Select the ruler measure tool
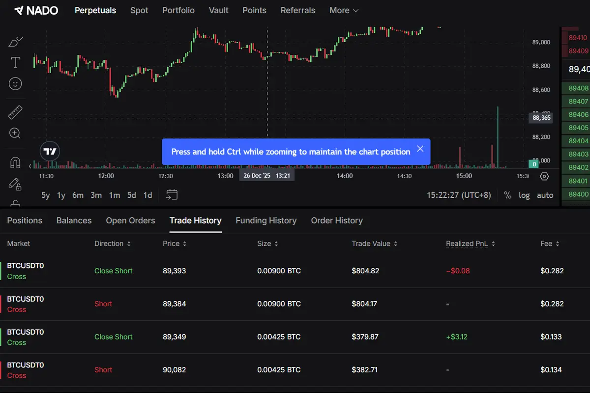Screen dimensions: 590x393 16,112
